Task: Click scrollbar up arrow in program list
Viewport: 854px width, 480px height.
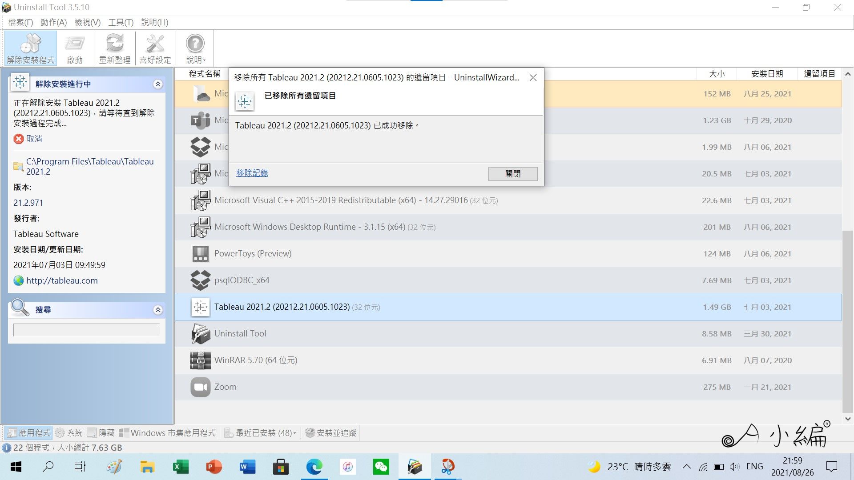Action: 848,74
